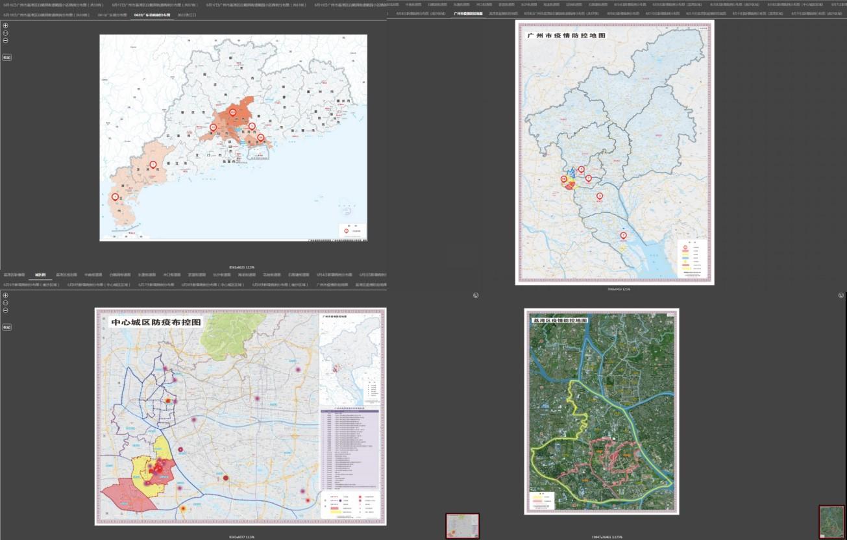847x540 pixels.
Task: Select the 广州市疫情防控地图 tab in top-right panel
Action: coord(468,13)
